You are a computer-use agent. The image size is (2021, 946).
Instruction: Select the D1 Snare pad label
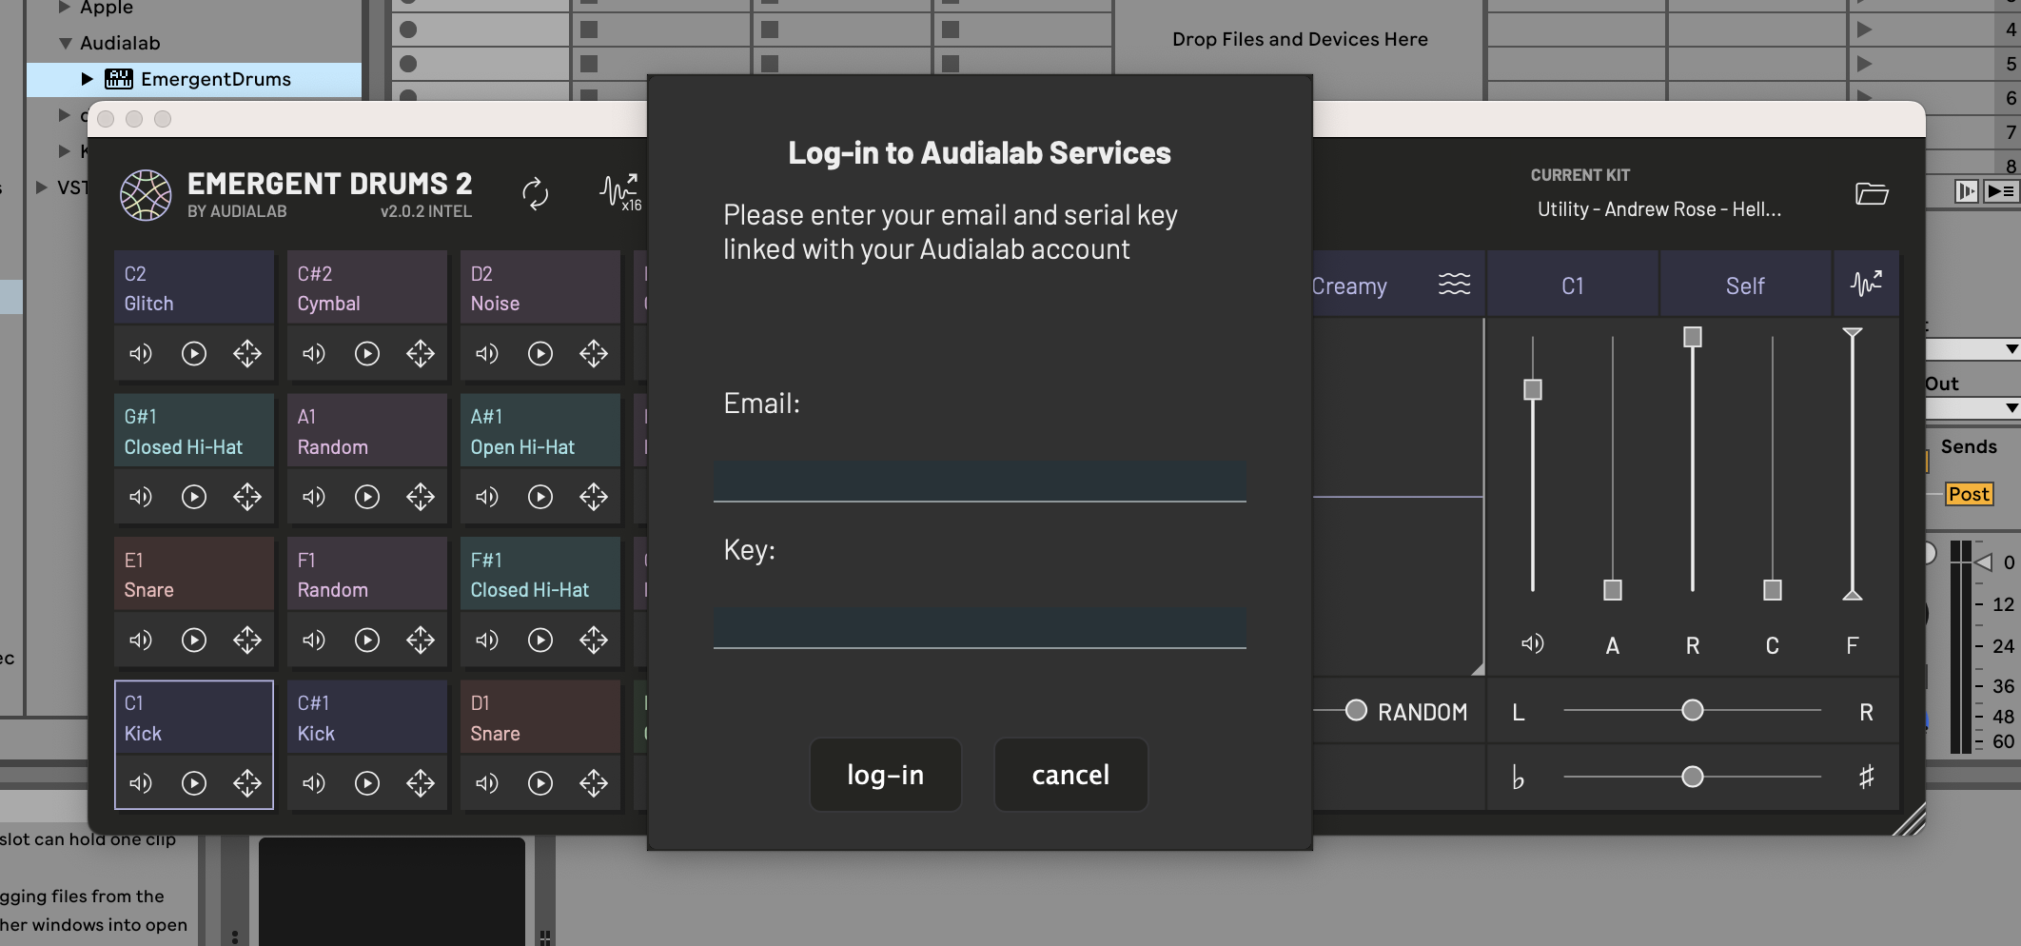[540, 717]
